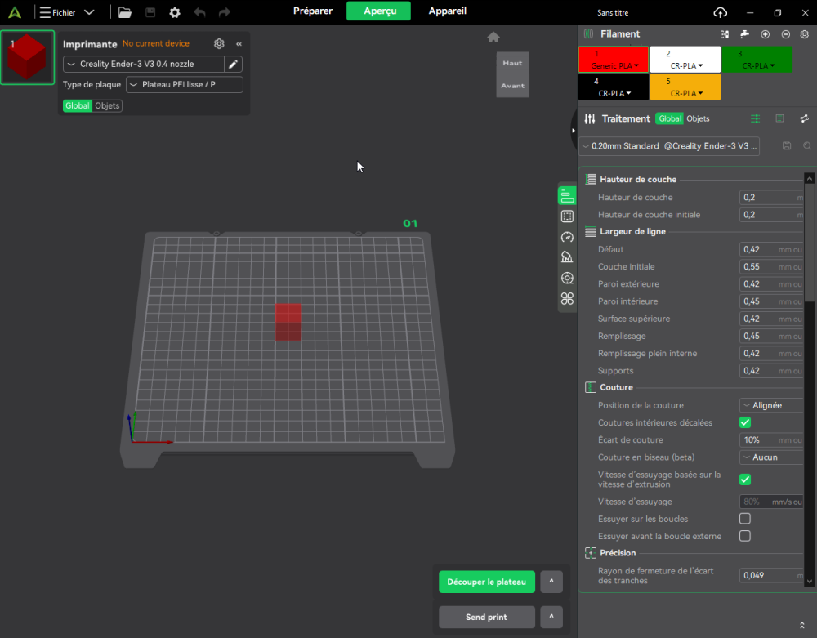Uncheck Vitesse d'essuyage basée sur extrusion checkbox

coord(745,480)
